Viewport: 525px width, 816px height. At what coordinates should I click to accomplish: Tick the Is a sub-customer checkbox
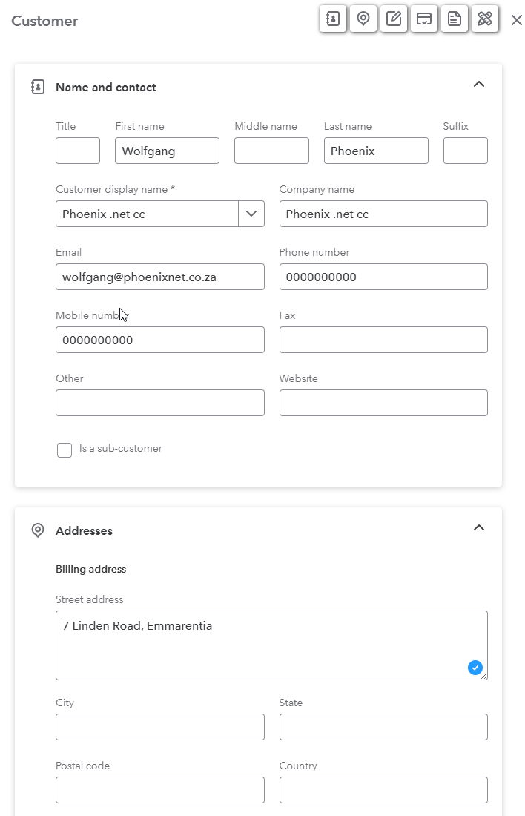pos(65,450)
